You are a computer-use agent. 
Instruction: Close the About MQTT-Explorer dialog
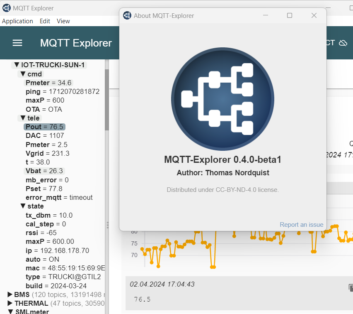[314, 15]
